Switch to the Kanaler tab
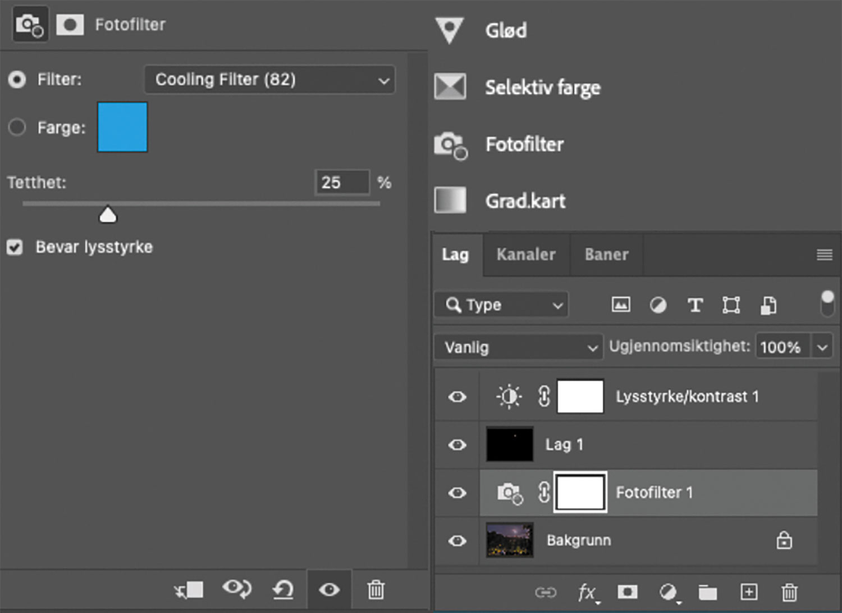This screenshot has height=613, width=842. click(x=526, y=255)
